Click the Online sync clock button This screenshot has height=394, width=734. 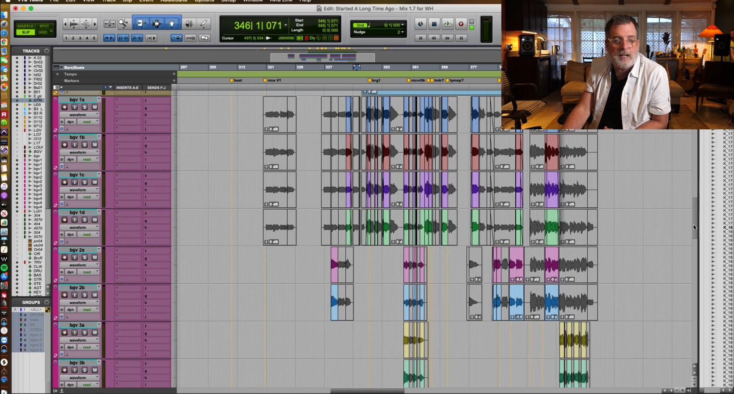tap(420, 24)
